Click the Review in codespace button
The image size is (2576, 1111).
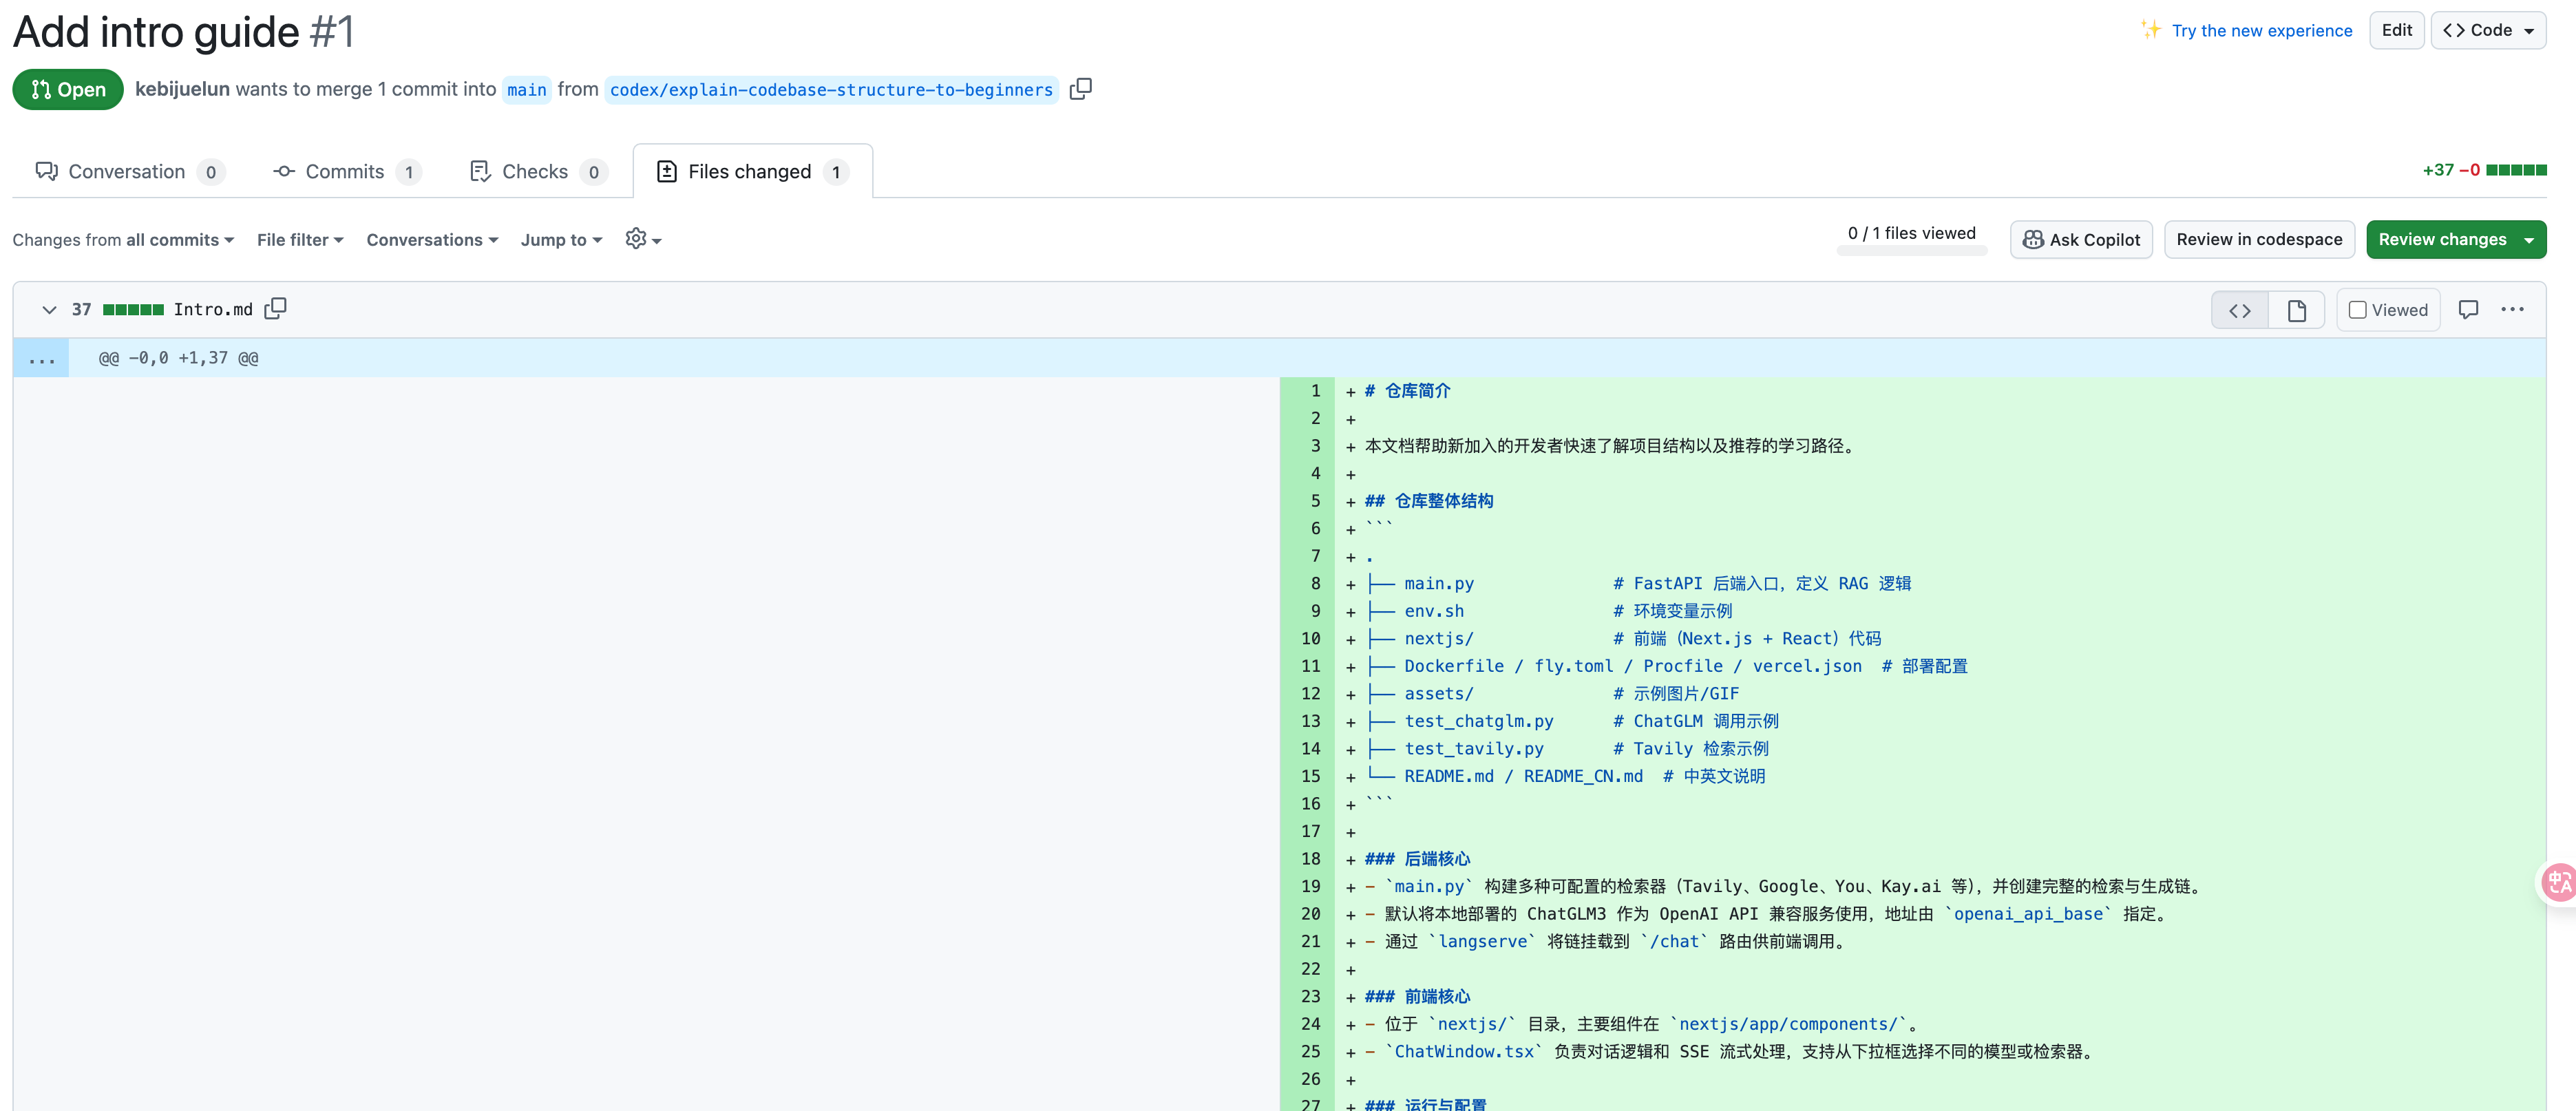[x=2259, y=239]
